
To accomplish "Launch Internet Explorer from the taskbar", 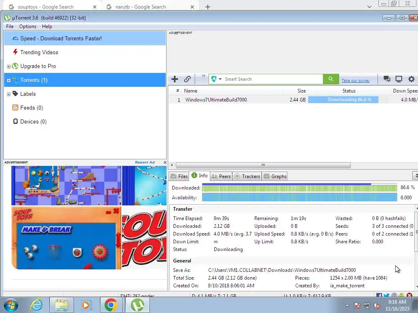I will pyautogui.click(x=36, y=305).
